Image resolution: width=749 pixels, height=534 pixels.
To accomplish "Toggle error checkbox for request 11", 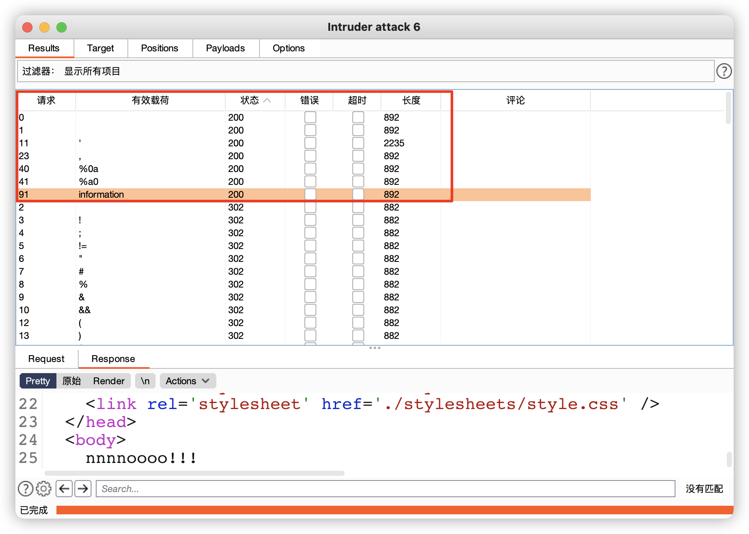I will click(310, 143).
